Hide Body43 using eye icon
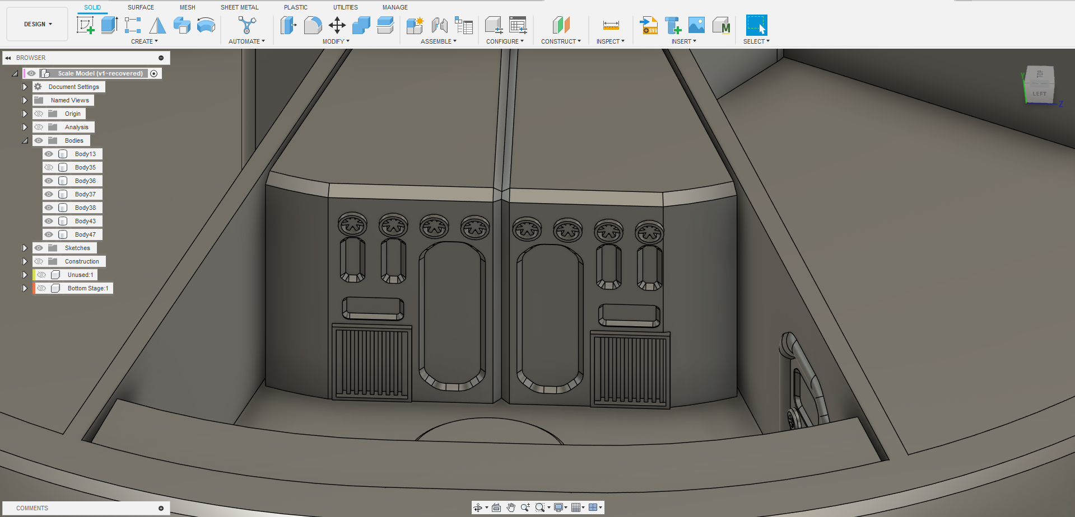This screenshot has height=517, width=1075. [49, 221]
